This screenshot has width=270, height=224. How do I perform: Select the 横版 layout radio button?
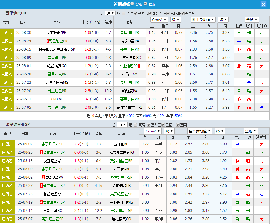[145, 4]
